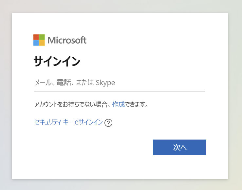
Task: Focus the メール、電話、または Skype field
Action: tap(120, 83)
